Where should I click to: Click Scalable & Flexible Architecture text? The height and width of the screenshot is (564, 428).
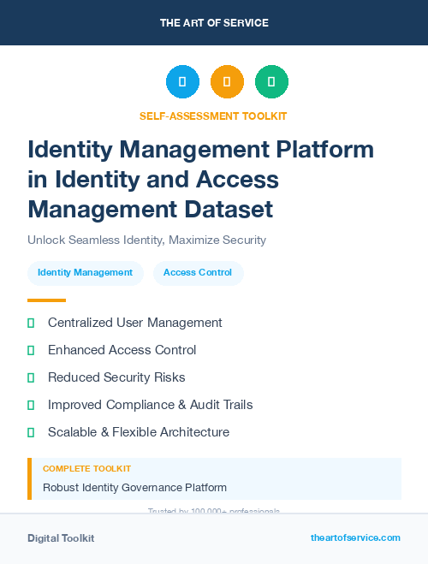click(139, 432)
